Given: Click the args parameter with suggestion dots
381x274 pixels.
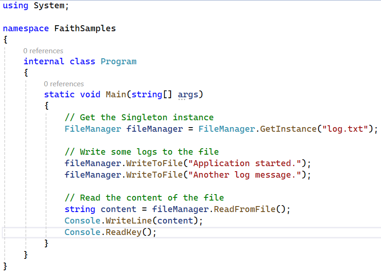Looking at the screenshot, I should pyautogui.click(x=188, y=95).
